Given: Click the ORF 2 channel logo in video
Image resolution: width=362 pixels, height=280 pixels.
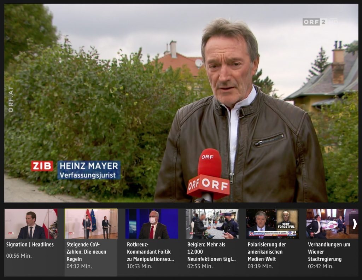Looking at the screenshot, I should (x=315, y=22).
